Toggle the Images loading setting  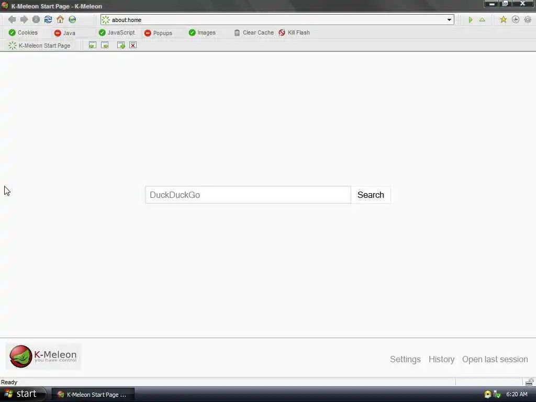[203, 33]
